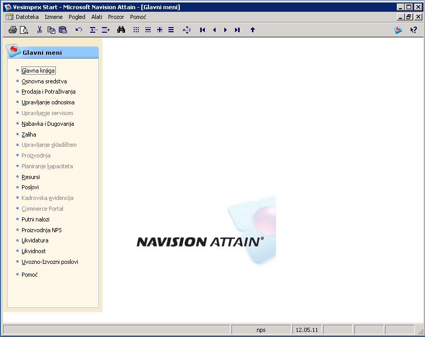Click greyed Upravljanje servisom entry
Screen dimensions: 425x337
coord(47,113)
